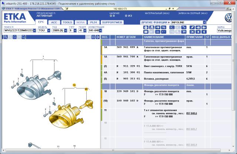Click the highlighted 4A callout in diagram
Image resolution: width=237 pixels, height=154 pixels.
[86, 89]
